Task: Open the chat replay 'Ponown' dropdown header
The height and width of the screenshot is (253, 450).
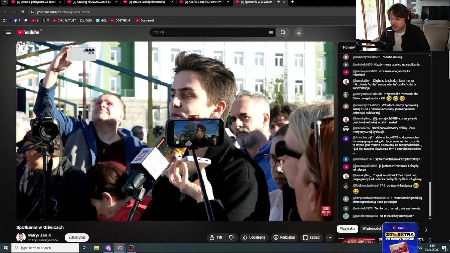Action: [349, 47]
